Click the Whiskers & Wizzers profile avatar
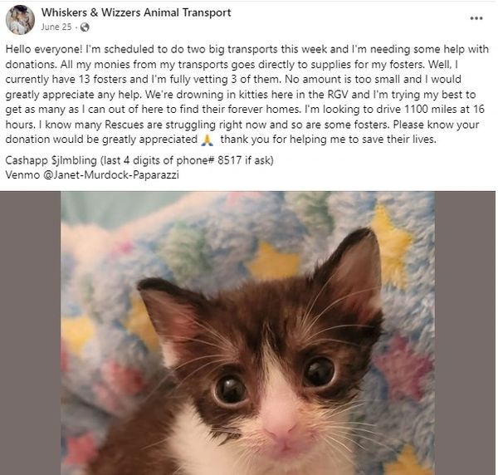Screen dimensions: 498x475 [20, 19]
